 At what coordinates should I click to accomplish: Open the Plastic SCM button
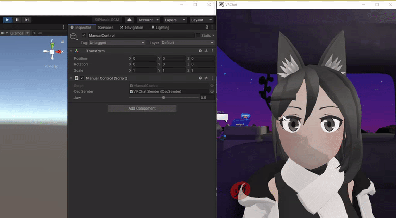(107, 20)
